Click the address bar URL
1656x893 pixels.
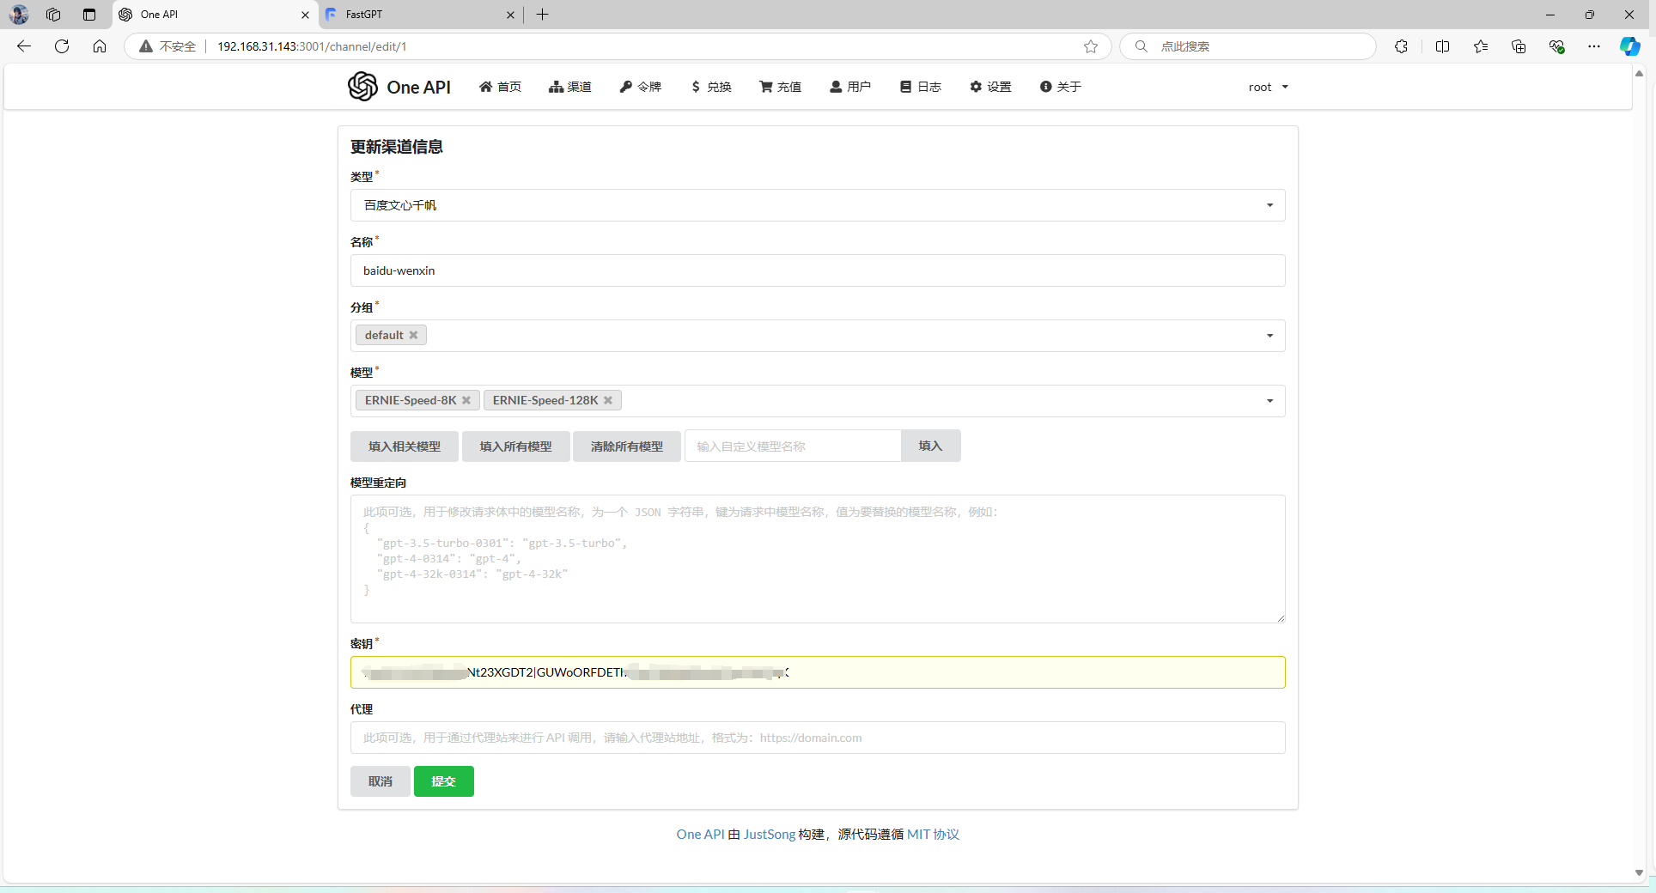[x=312, y=46]
